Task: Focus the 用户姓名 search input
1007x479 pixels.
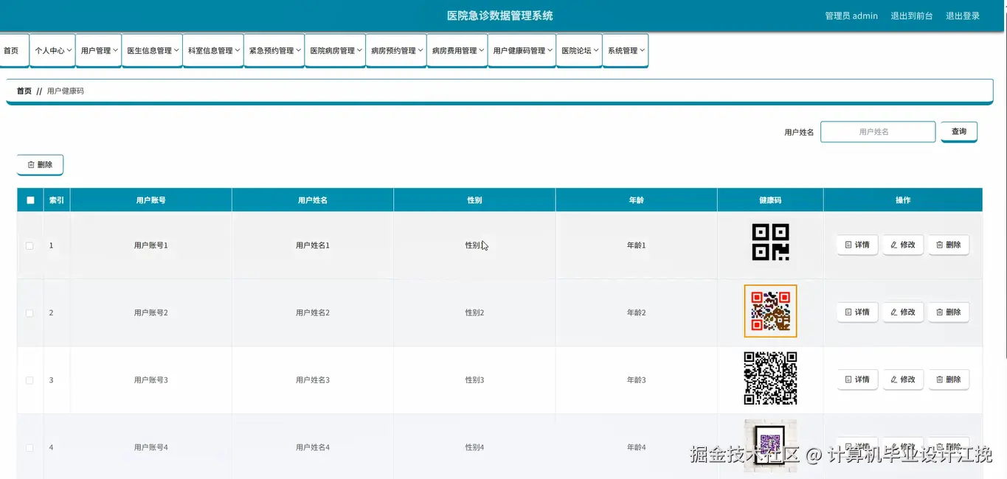Action: [878, 132]
